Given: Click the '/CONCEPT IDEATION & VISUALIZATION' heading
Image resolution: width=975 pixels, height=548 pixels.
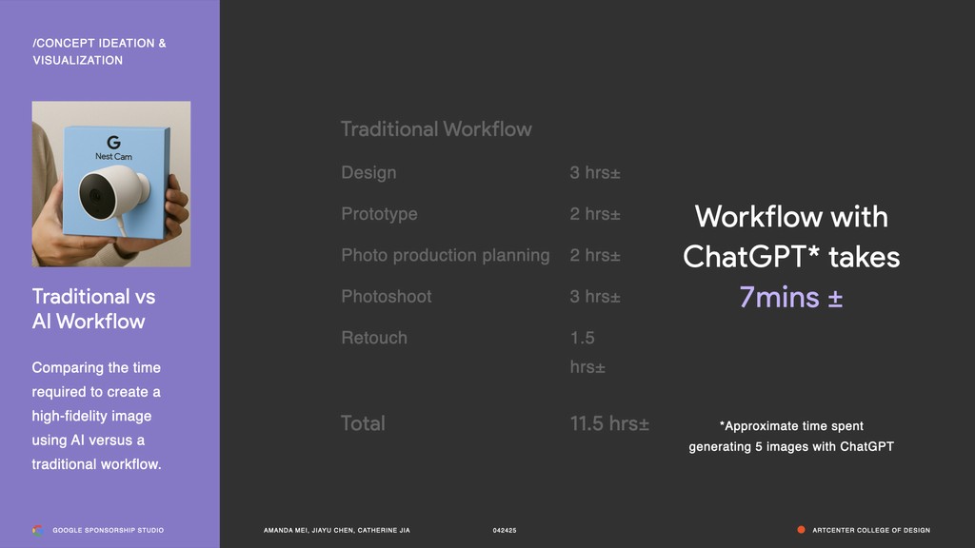Looking at the screenshot, I should coord(99,51).
